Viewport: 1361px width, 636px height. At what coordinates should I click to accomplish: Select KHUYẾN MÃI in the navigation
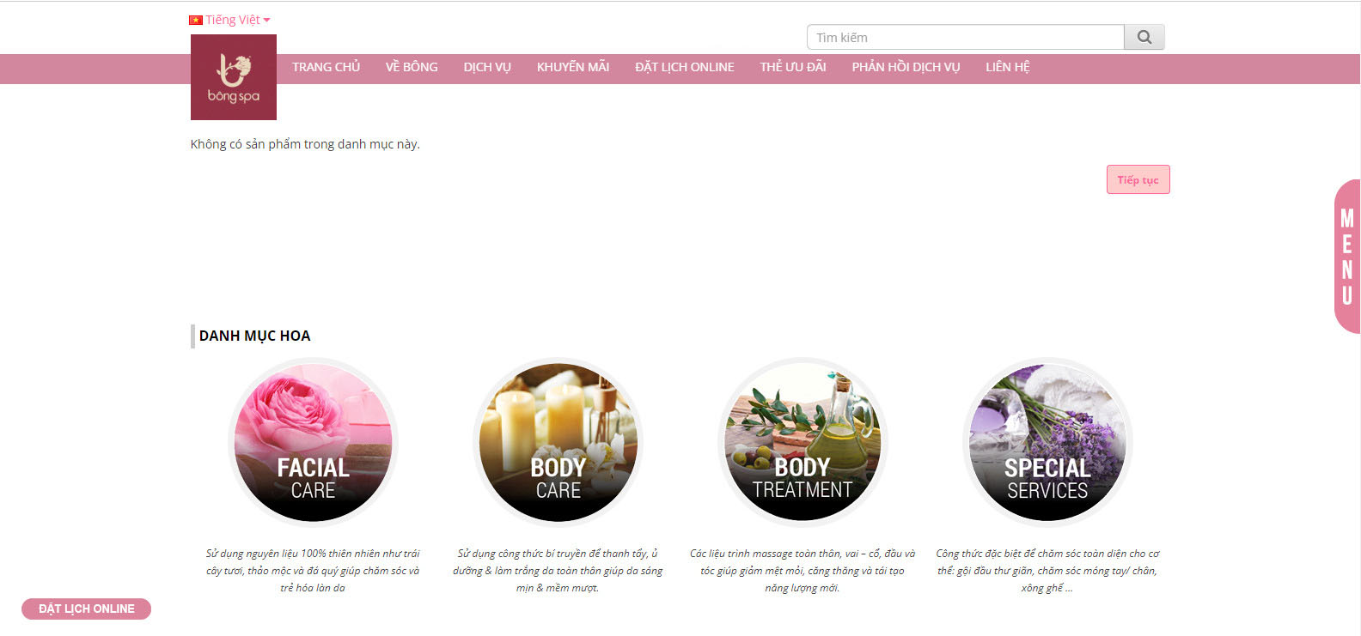click(573, 67)
